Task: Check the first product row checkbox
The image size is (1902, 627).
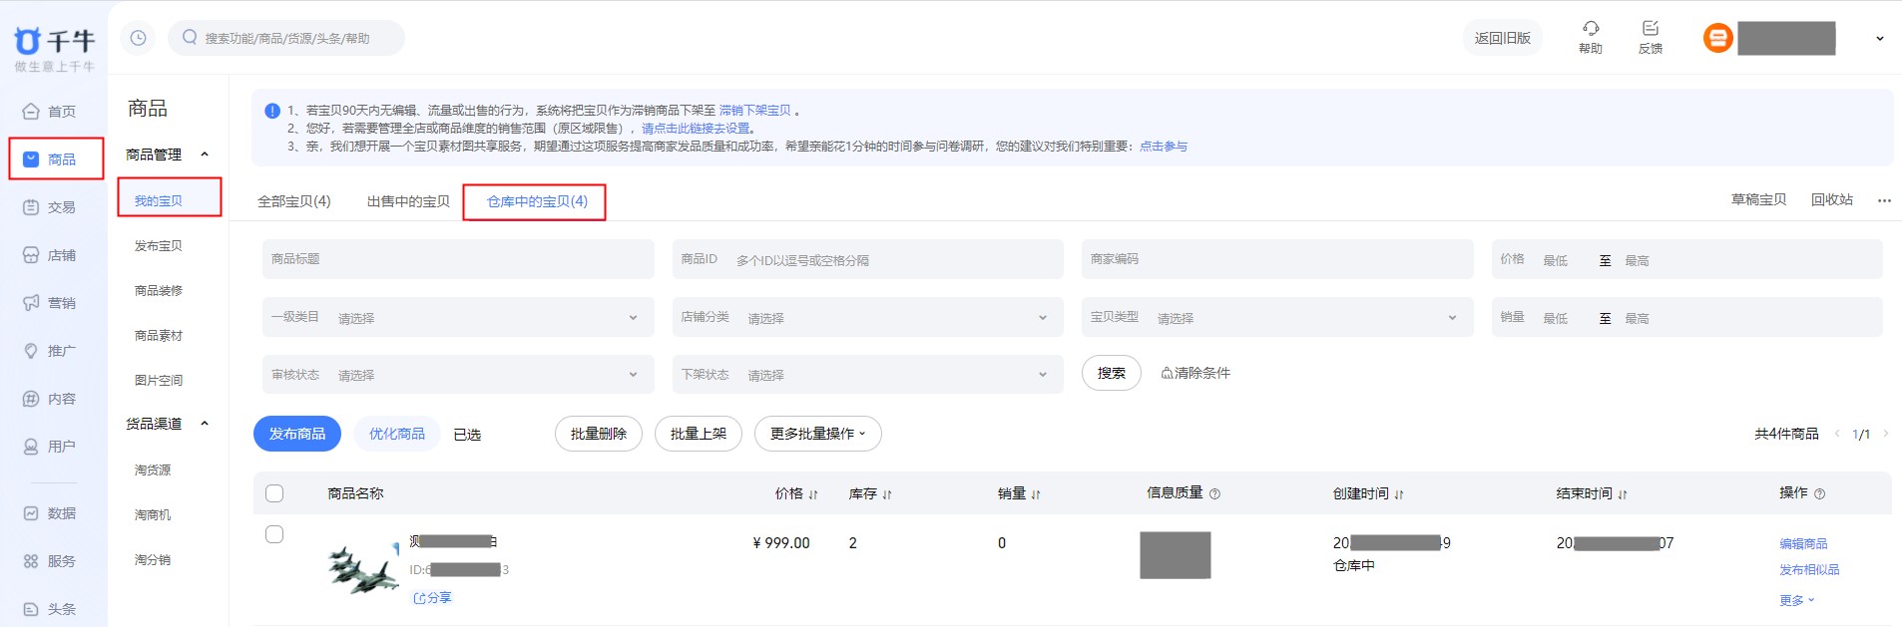Action: 274,534
